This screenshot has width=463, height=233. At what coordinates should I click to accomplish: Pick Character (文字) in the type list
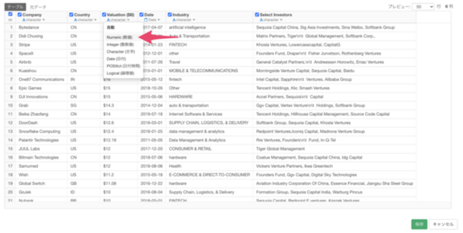pos(120,52)
